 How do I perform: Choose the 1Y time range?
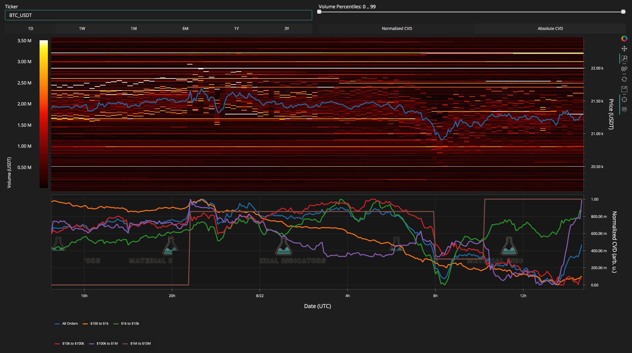[236, 29]
